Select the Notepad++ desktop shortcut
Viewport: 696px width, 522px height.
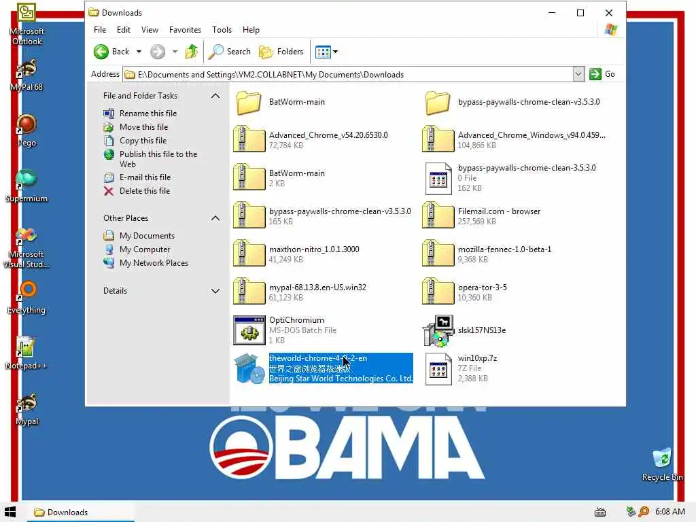(27, 353)
